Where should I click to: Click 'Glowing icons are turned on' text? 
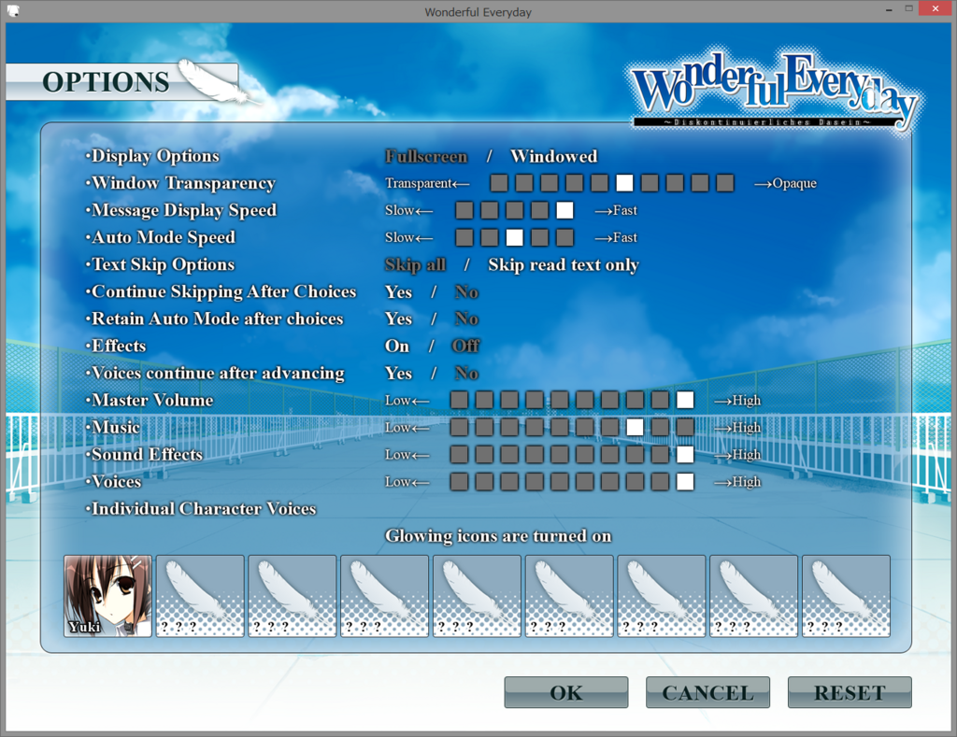point(498,535)
